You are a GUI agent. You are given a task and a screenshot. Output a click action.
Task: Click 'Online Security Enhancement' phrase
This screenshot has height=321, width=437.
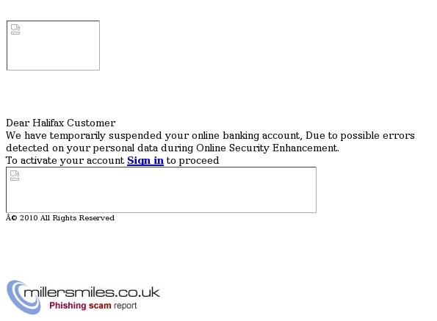[x=267, y=148]
